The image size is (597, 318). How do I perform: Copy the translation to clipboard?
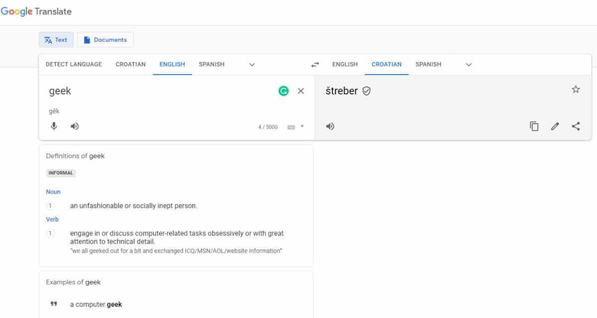(534, 126)
